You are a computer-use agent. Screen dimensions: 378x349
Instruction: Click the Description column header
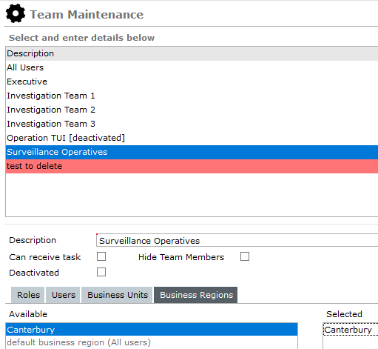coord(192,53)
